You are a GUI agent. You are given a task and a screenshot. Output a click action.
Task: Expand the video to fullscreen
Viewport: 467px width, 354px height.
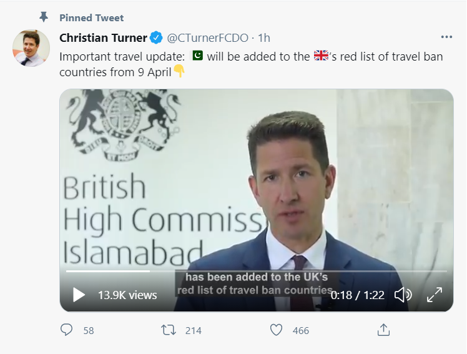pos(434,295)
